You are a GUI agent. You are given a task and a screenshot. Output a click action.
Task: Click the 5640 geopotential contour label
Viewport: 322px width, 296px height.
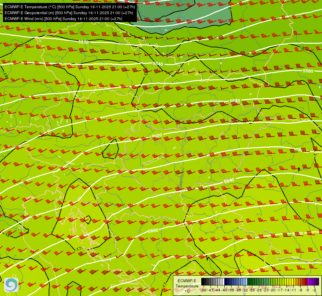pos(229,181)
